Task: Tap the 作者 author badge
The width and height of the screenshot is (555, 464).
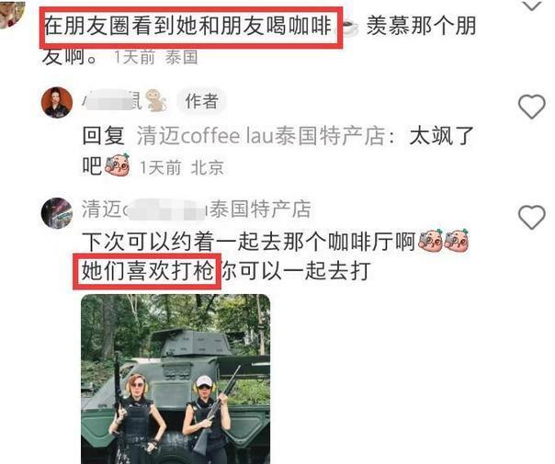Action: tap(201, 101)
